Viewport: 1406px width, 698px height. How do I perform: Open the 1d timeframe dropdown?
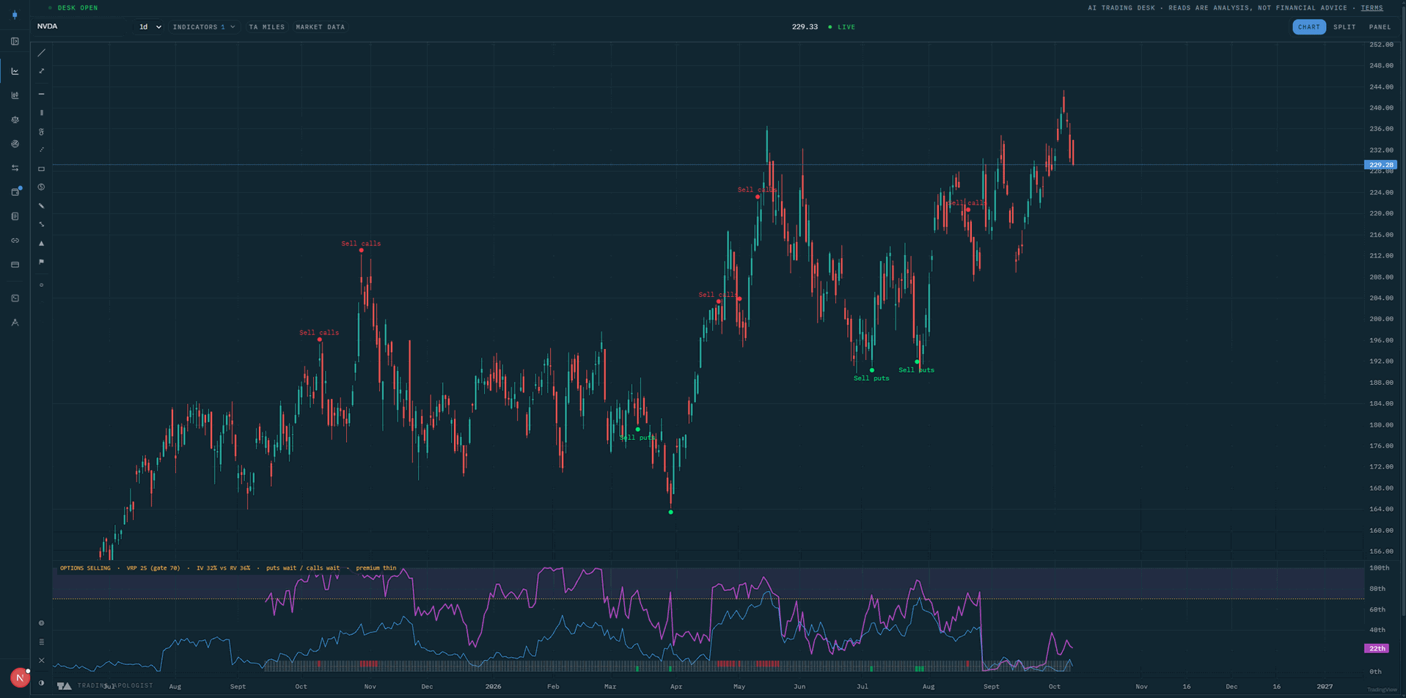[x=150, y=27]
